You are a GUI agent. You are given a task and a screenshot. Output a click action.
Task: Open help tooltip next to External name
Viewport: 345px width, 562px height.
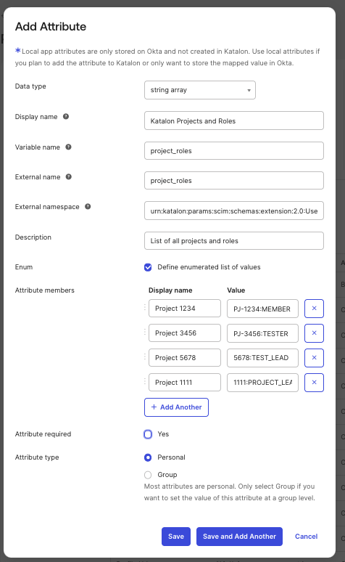69,176
